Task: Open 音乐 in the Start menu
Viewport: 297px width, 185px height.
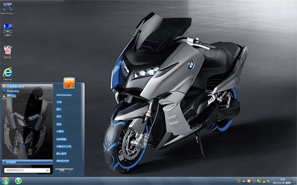Action: tap(59, 116)
